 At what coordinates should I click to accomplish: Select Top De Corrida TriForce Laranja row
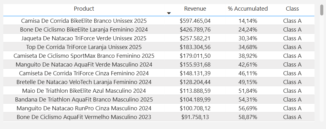(x=84, y=47)
